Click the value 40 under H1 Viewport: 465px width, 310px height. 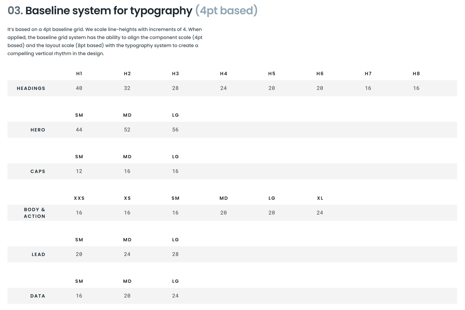point(79,88)
